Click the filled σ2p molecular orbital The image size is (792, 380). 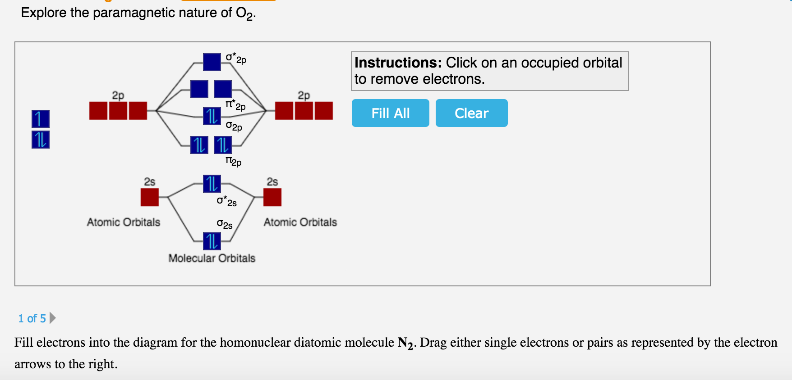tap(211, 116)
